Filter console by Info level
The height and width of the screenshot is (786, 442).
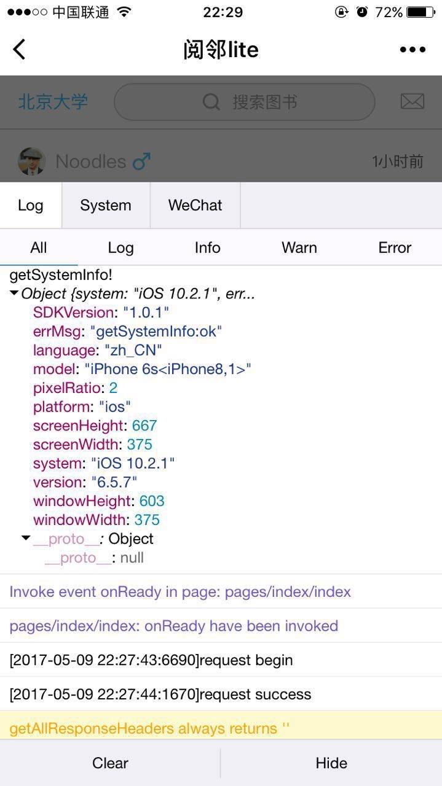tap(207, 247)
